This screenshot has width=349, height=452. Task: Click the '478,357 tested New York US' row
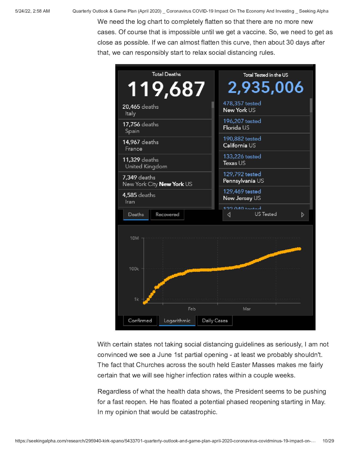tap(264, 107)
